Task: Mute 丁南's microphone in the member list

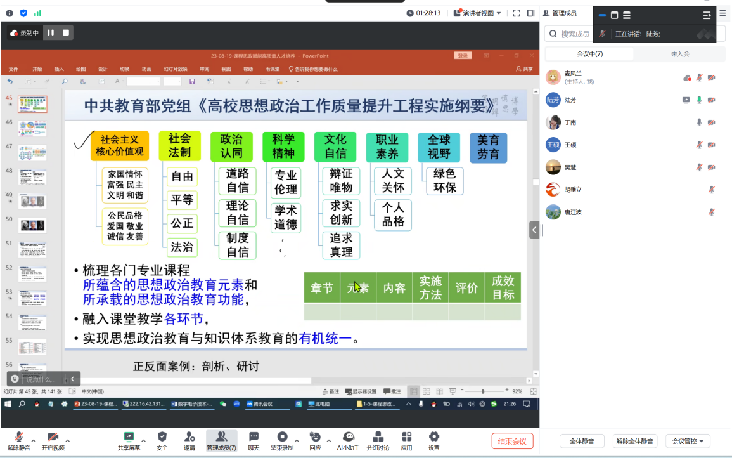Action: click(699, 122)
